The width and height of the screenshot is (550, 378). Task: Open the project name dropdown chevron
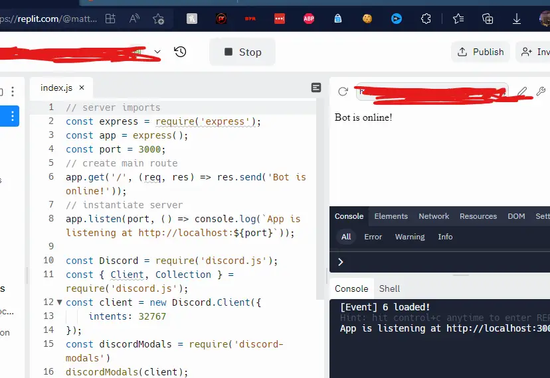click(x=157, y=52)
